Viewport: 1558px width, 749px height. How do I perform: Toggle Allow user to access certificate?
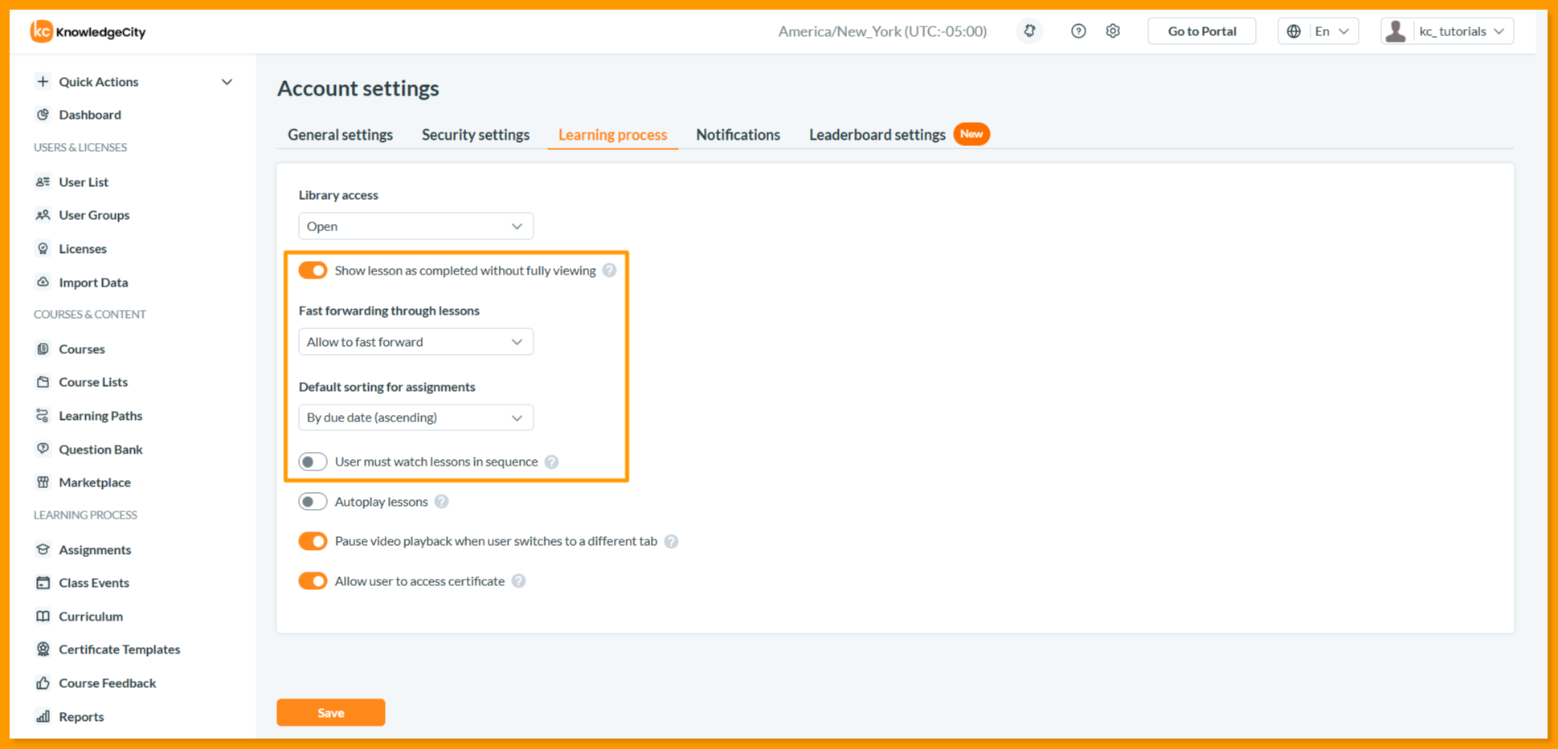(x=313, y=581)
